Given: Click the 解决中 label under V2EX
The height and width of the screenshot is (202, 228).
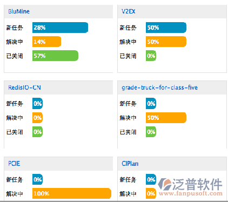Looking at the screenshot, I should coord(128,42).
